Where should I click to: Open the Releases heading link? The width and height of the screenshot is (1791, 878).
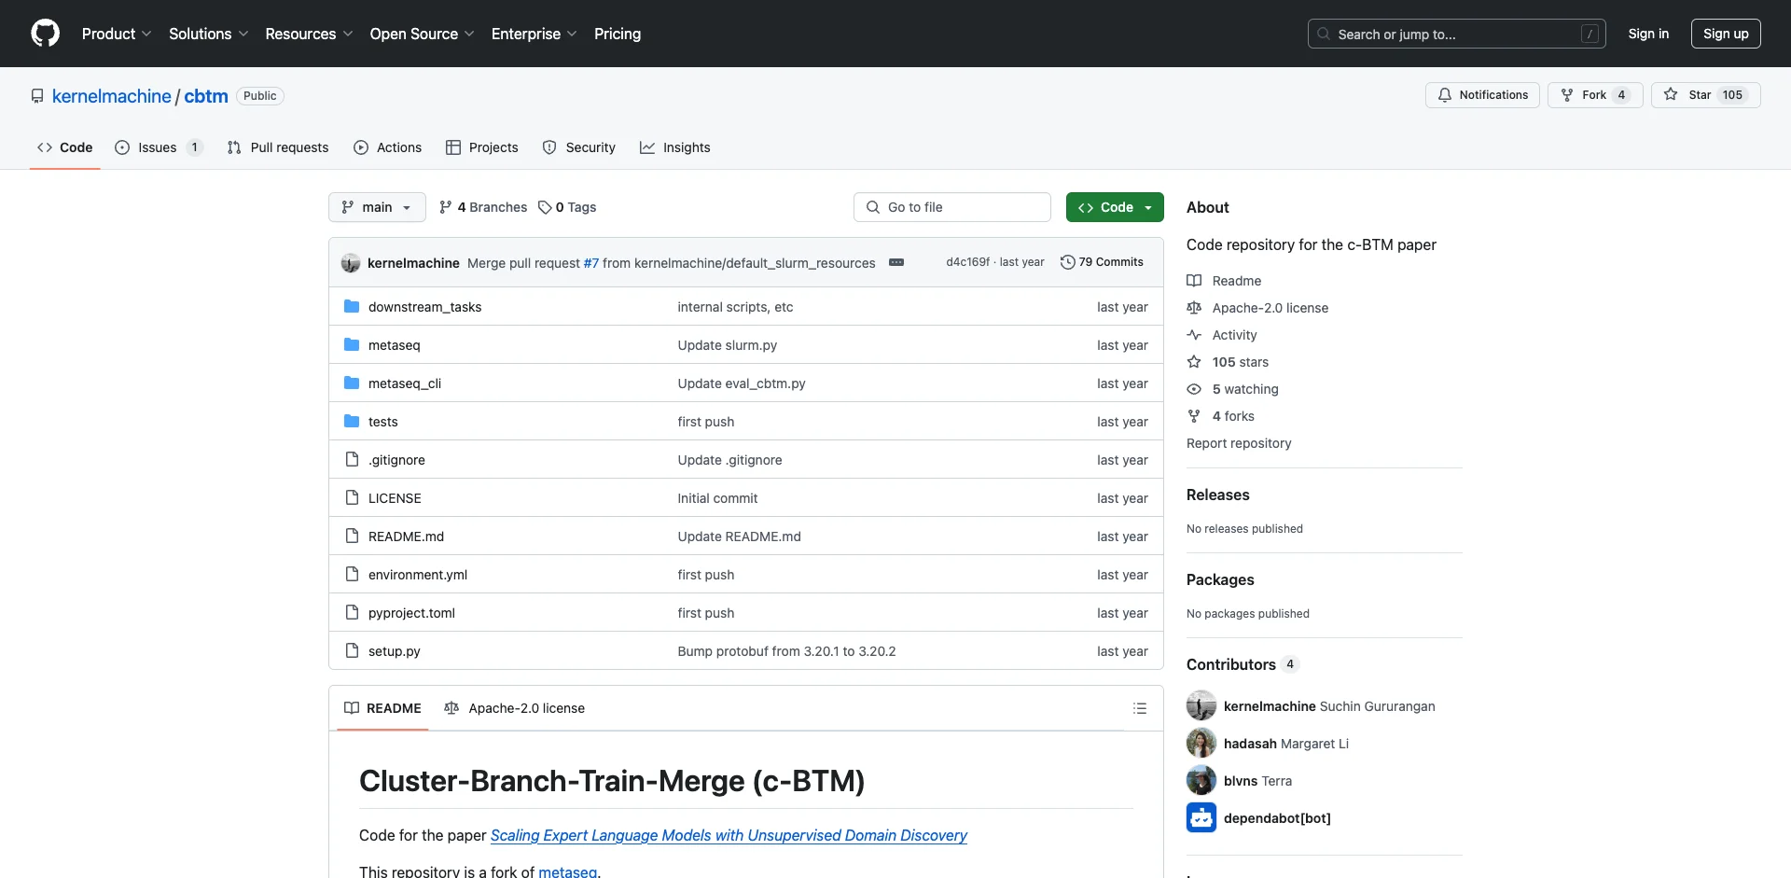pos(1217,495)
